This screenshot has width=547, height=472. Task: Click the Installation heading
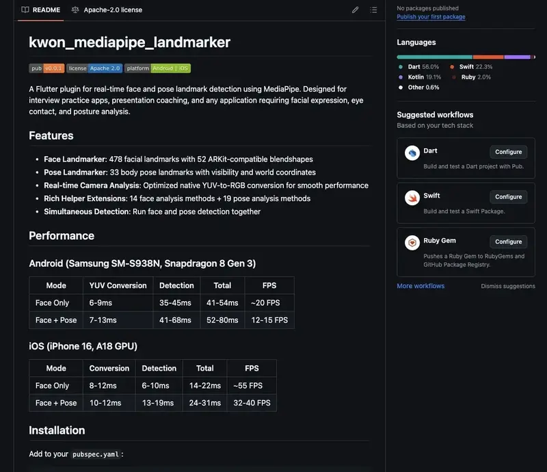pyautogui.click(x=57, y=430)
